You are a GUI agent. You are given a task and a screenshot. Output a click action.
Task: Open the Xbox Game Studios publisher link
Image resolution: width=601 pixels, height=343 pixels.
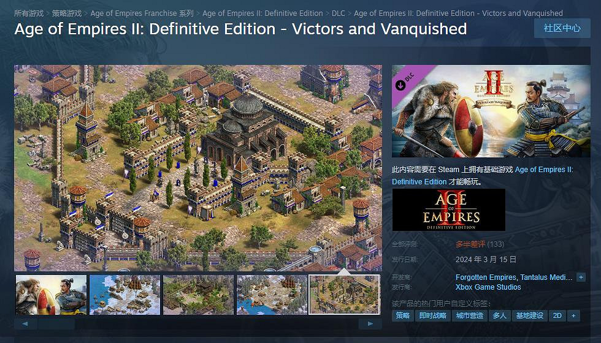pyautogui.click(x=488, y=287)
